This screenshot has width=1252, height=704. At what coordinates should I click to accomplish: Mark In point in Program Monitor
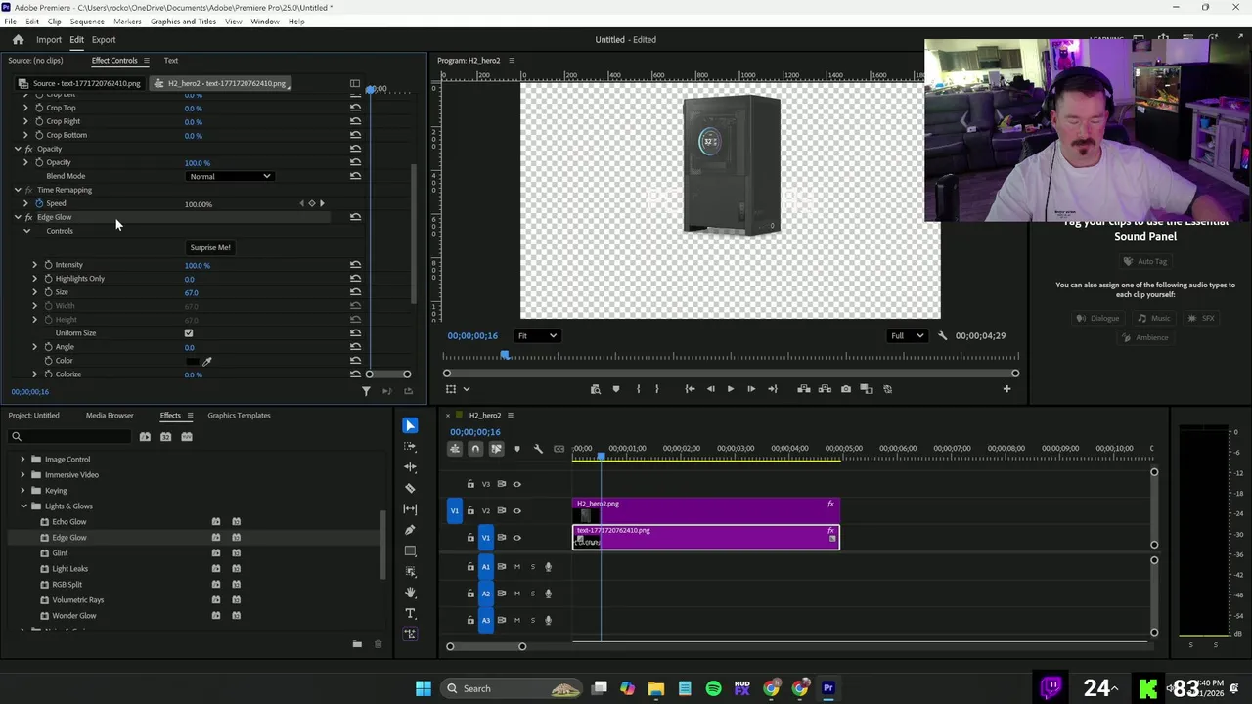click(x=638, y=389)
